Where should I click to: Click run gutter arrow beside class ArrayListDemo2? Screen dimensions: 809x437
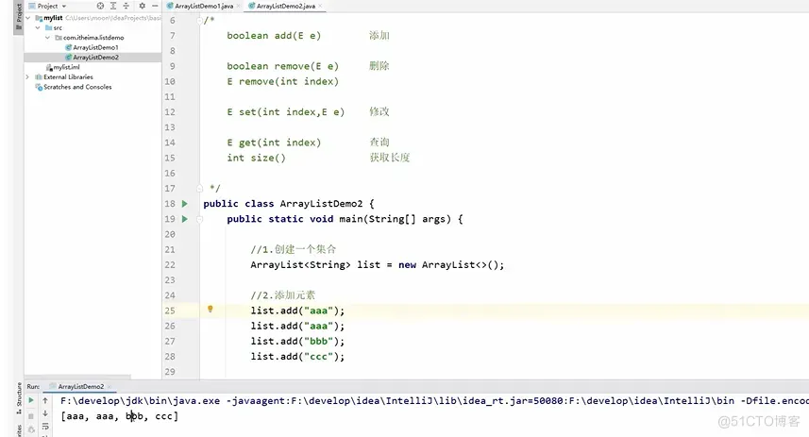185,204
